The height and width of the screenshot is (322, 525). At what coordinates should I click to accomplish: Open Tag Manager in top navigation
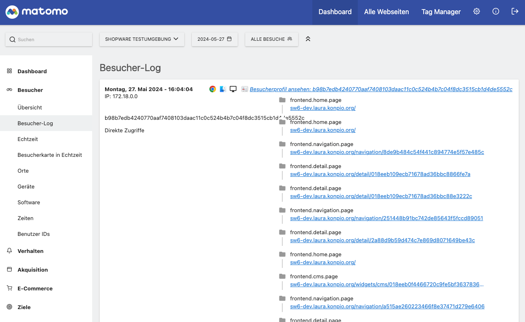coord(441,12)
